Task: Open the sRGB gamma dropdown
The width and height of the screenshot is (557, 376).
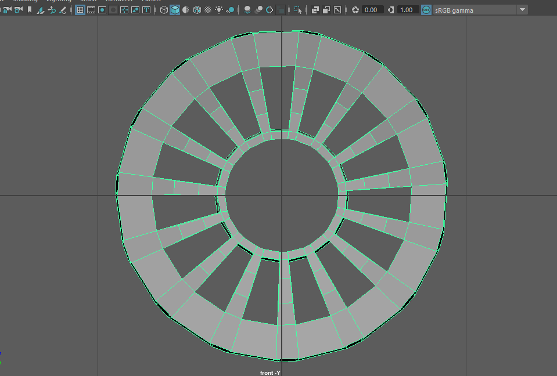Action: pos(522,10)
